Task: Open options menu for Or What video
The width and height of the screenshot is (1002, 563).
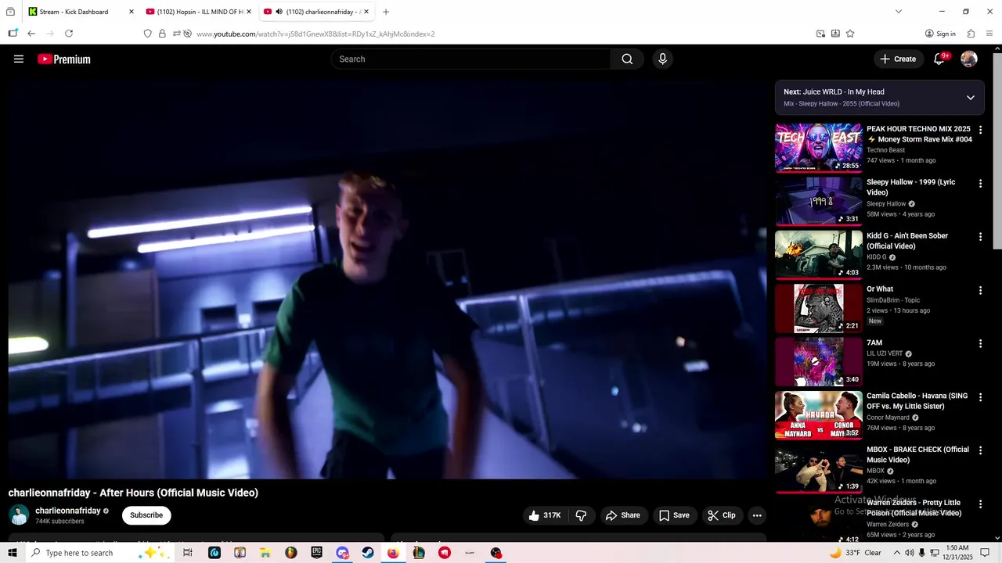Action: (980, 290)
